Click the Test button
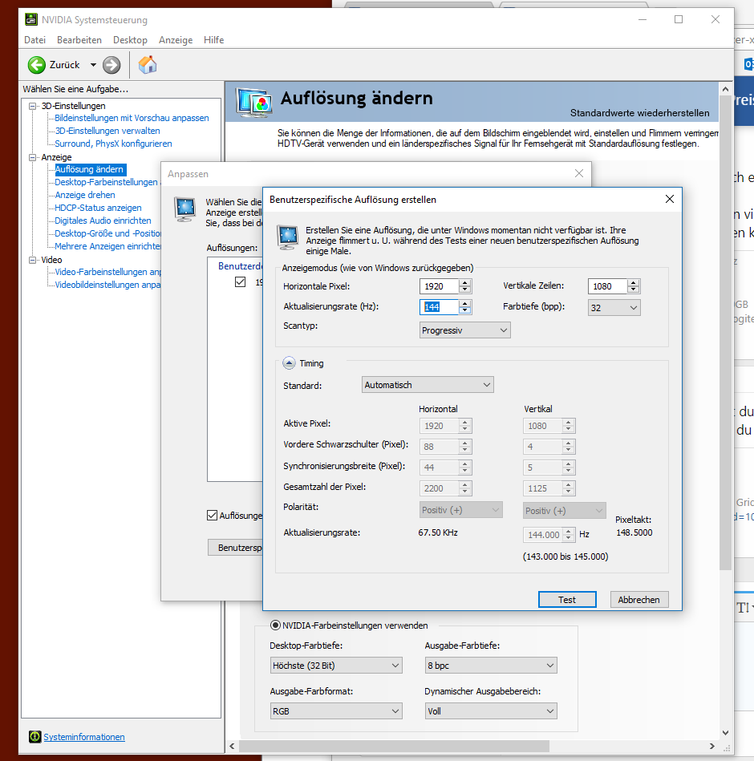754x761 pixels. point(567,599)
